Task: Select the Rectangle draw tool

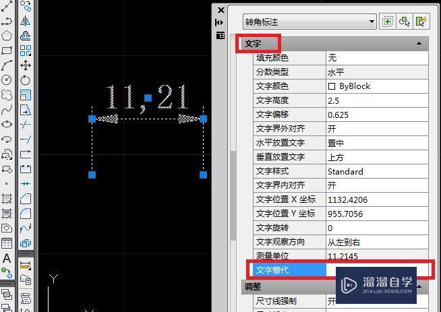Action: click(6, 51)
